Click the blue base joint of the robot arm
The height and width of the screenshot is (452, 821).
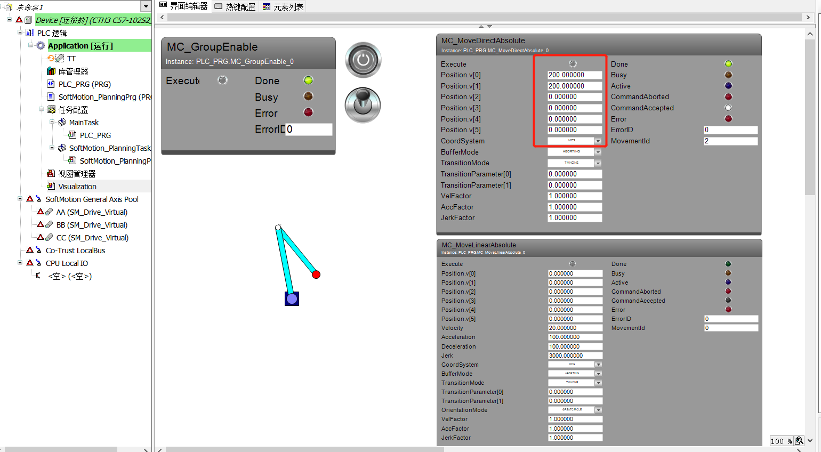292,298
